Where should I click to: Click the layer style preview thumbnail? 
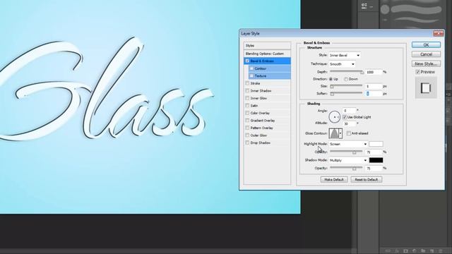pos(426,87)
